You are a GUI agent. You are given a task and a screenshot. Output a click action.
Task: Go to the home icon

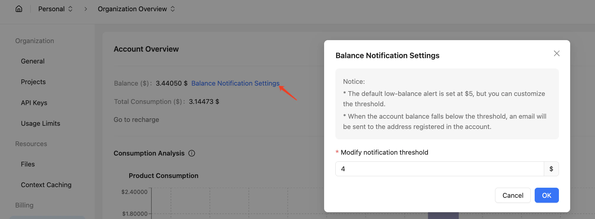[19, 9]
